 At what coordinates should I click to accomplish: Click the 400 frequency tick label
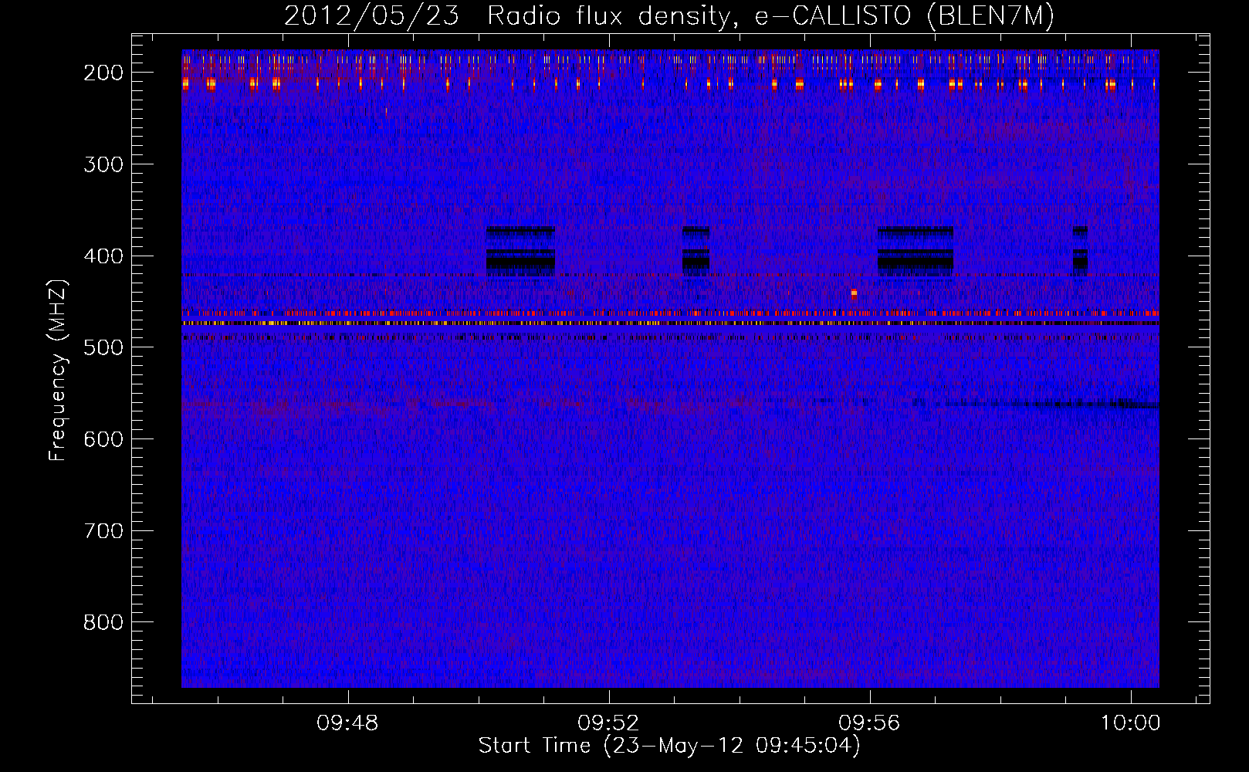click(103, 256)
